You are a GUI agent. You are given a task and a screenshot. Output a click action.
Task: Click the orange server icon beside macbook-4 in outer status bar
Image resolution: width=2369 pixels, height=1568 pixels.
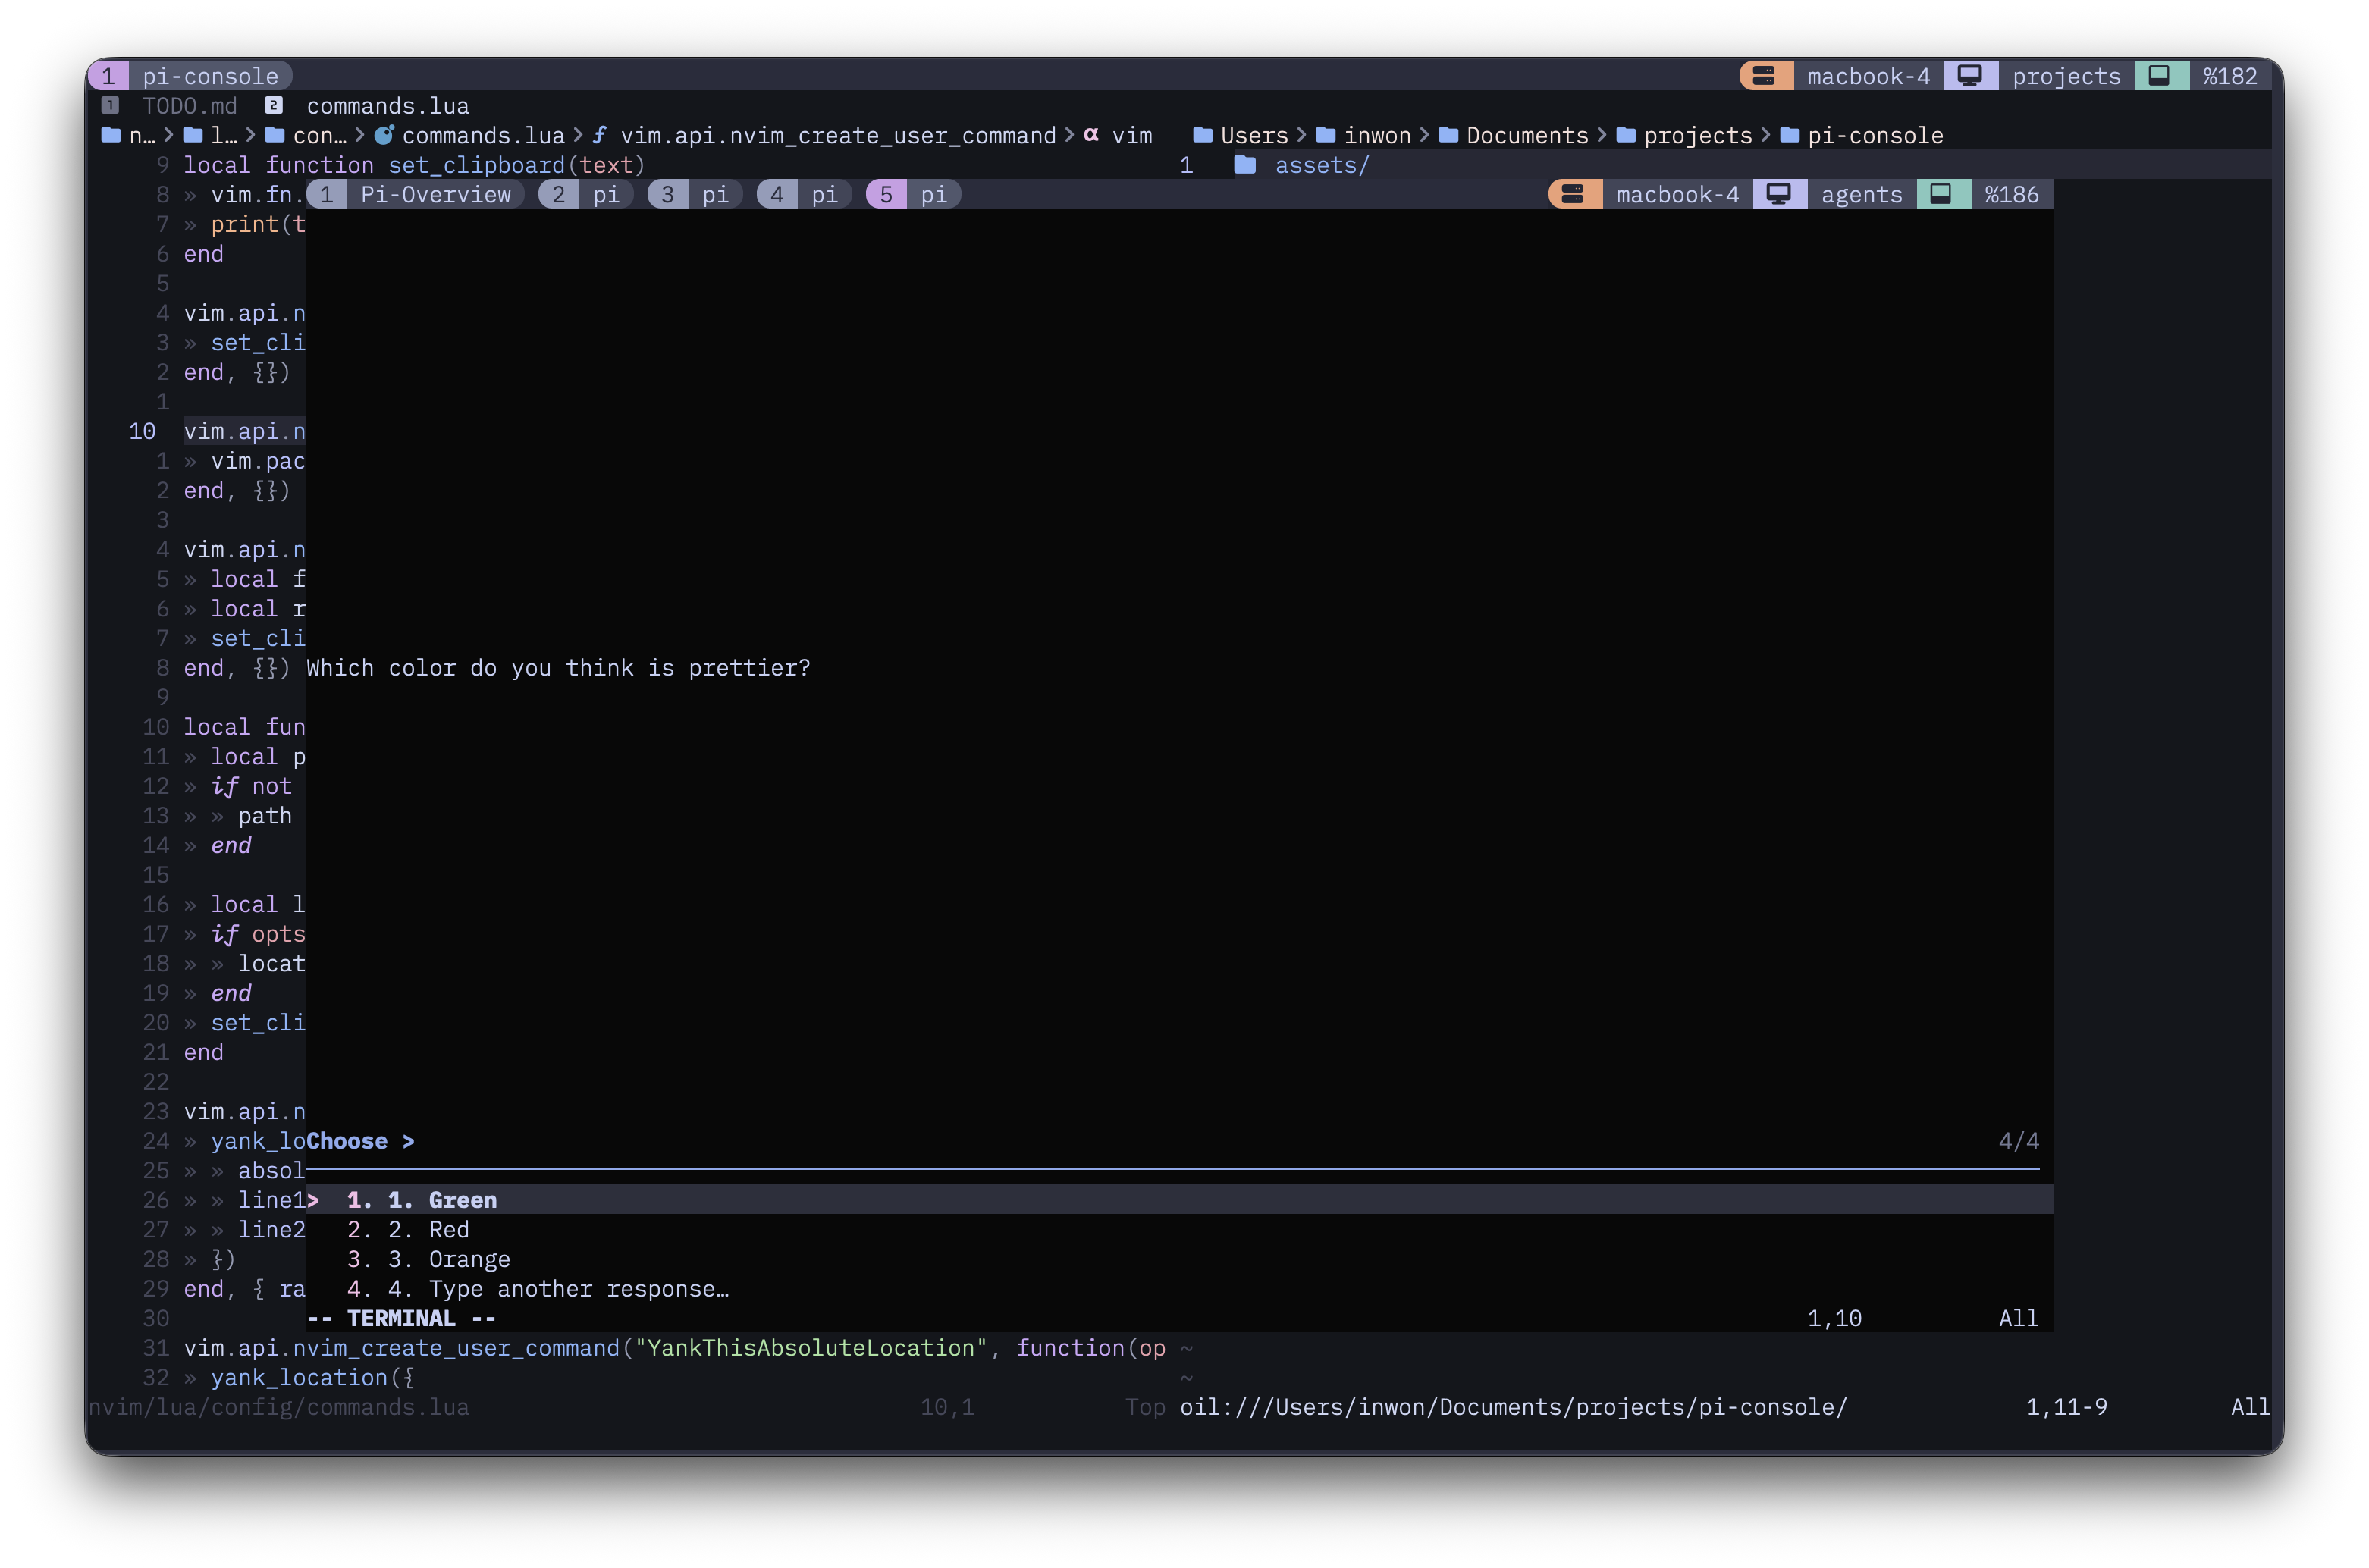click(x=1765, y=76)
